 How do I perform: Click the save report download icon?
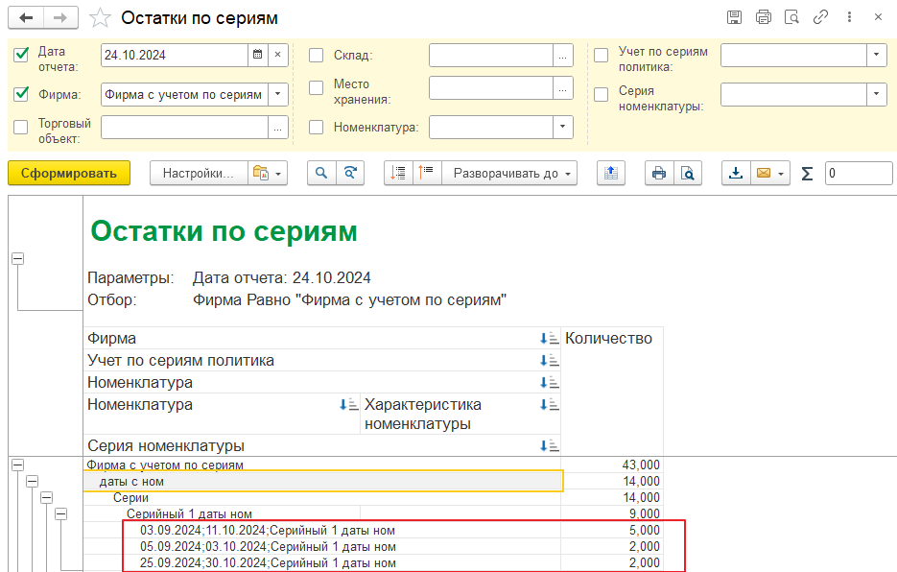(736, 173)
